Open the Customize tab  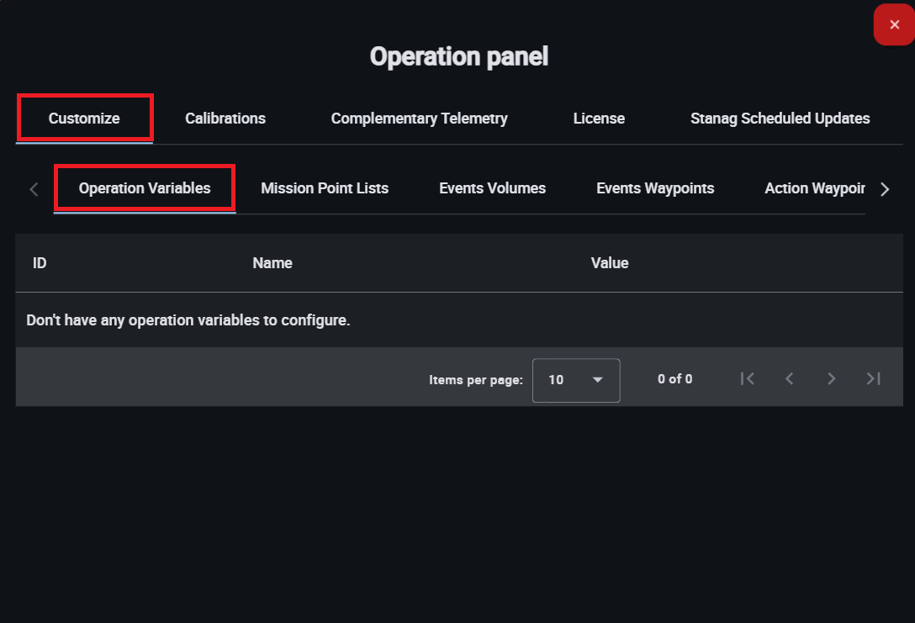coord(84,119)
